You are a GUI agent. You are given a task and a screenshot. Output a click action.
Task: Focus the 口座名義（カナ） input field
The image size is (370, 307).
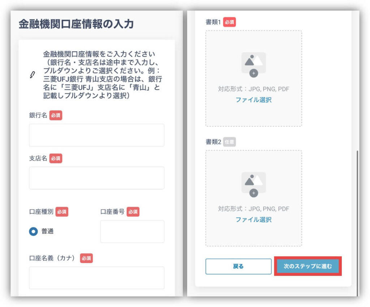96,278
